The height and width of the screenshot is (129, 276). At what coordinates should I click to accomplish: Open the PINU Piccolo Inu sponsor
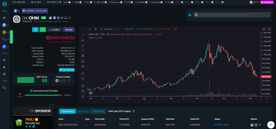coord(33,122)
